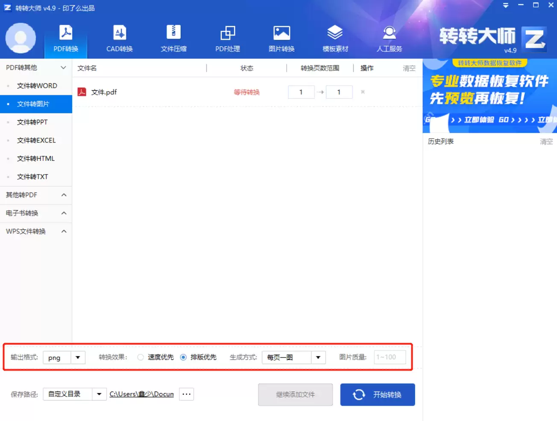Open user profile avatar
Viewport: 557px width, 421px height.
coord(21,39)
